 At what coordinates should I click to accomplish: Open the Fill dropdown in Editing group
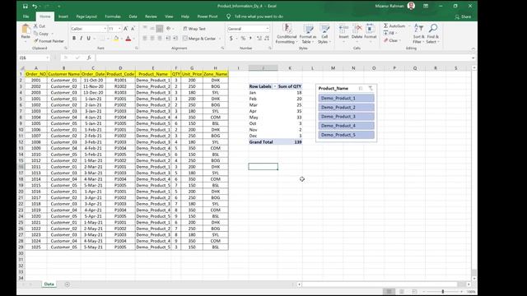[x=389, y=33]
